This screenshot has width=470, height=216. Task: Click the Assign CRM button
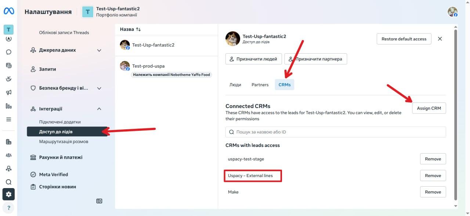pos(429,108)
